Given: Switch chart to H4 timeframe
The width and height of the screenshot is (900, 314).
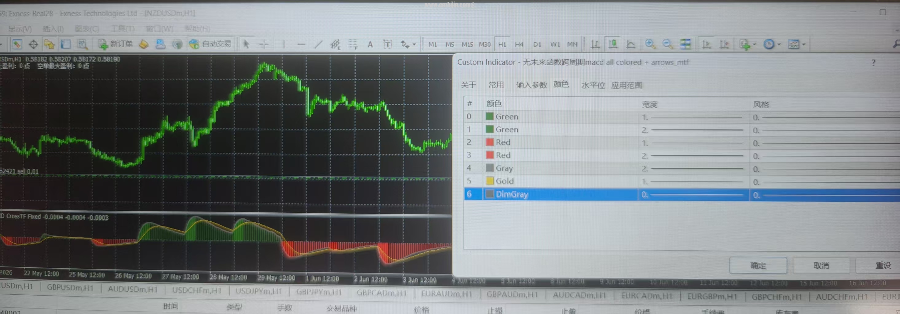Looking at the screenshot, I should click(x=519, y=44).
